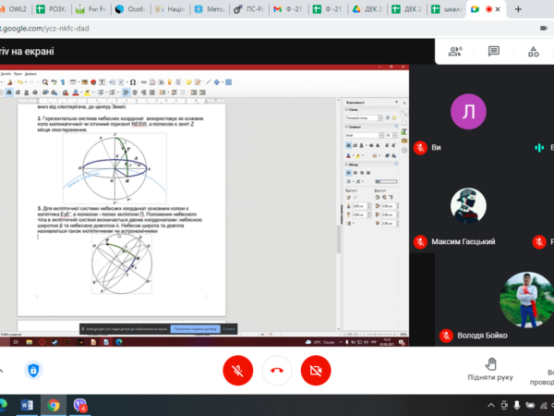Click the red hang up call button
Viewport: 554px width, 416px height.
tap(277, 370)
